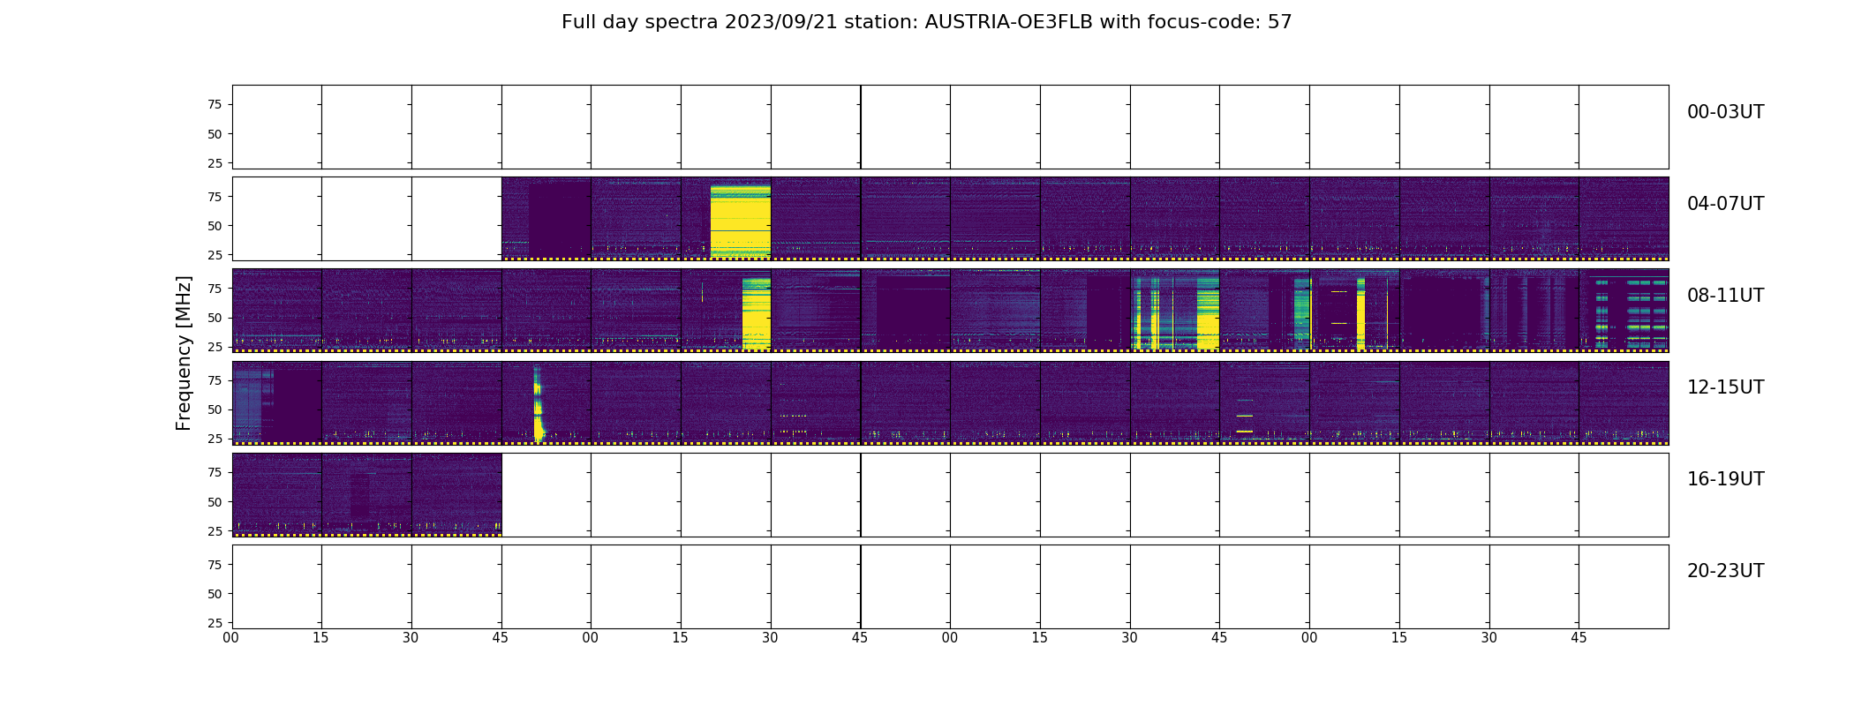Click the "Full day spectra 2023/09/21" figure title
Screen dimensions: 1854x706
coord(926,22)
